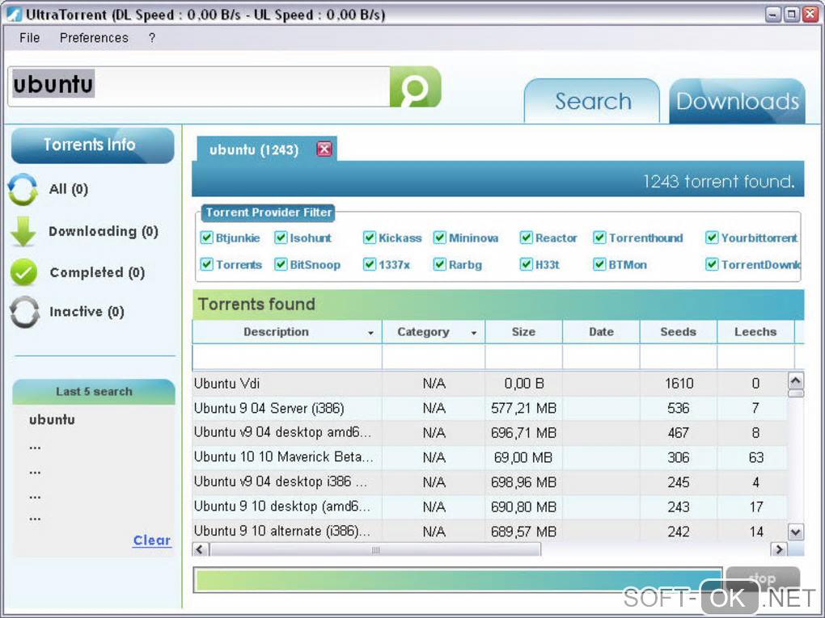Click the stop button

(763, 579)
